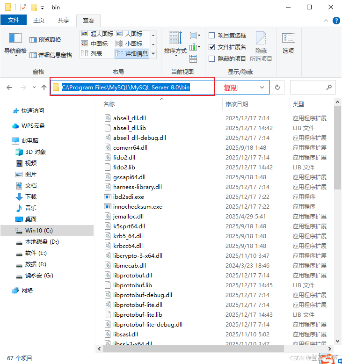Open the group by dropdown in current view
Viewport: 342px width, 364px height.
(195, 36)
